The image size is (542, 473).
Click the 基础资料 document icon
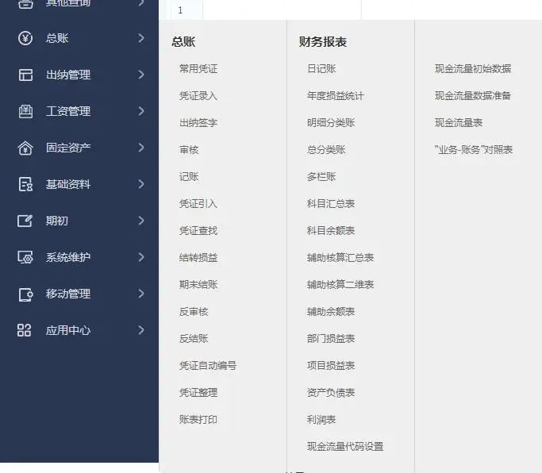[x=25, y=184]
